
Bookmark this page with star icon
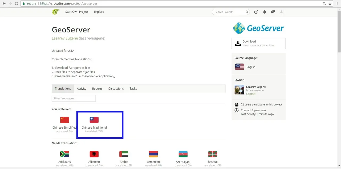click(x=330, y=4)
